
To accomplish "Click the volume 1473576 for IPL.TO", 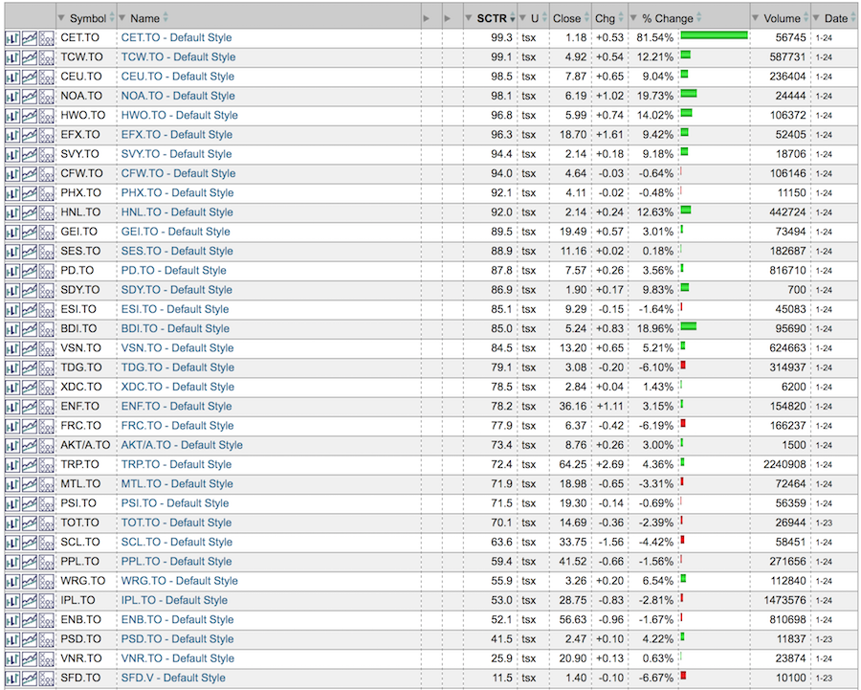I will (x=784, y=600).
